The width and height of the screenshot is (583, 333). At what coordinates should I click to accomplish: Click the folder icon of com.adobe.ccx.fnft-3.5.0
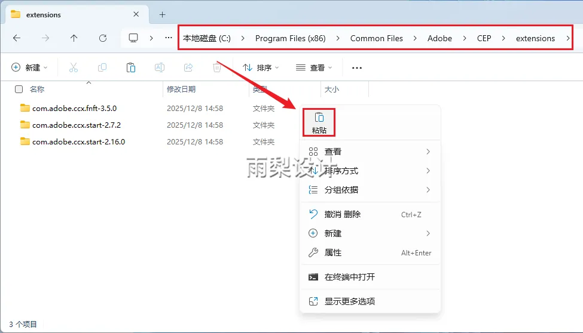pos(25,108)
